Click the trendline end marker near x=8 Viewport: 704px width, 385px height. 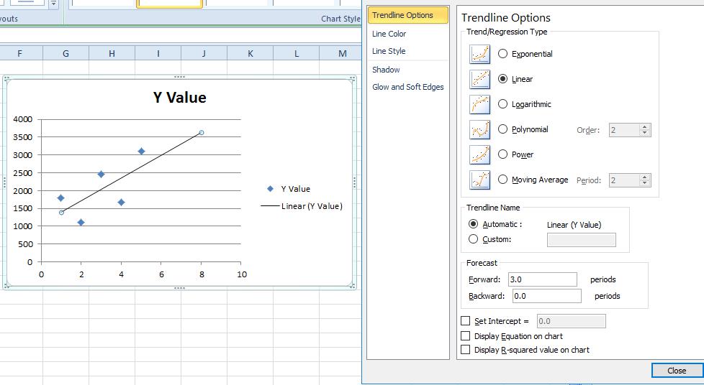(x=201, y=133)
